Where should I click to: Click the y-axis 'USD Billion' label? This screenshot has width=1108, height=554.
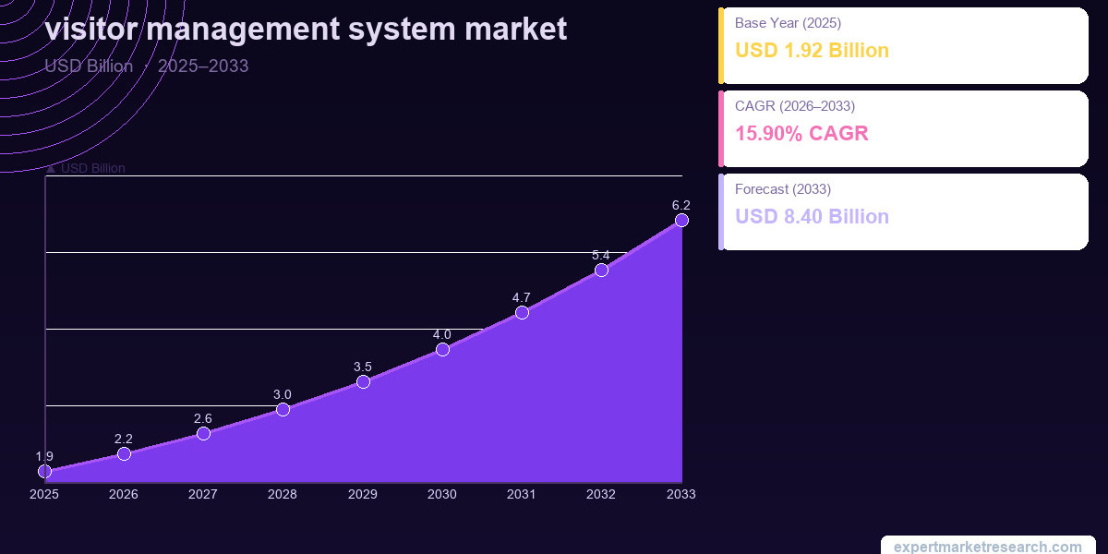pyautogui.click(x=85, y=168)
